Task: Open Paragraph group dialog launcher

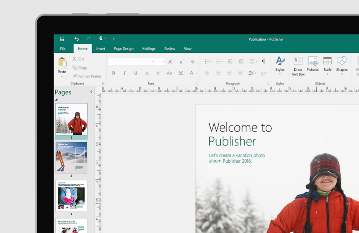Action: pyautogui.click(x=268, y=84)
